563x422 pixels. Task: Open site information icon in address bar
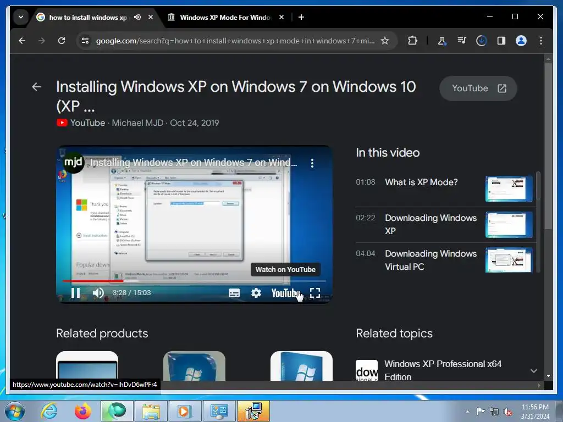(x=85, y=41)
